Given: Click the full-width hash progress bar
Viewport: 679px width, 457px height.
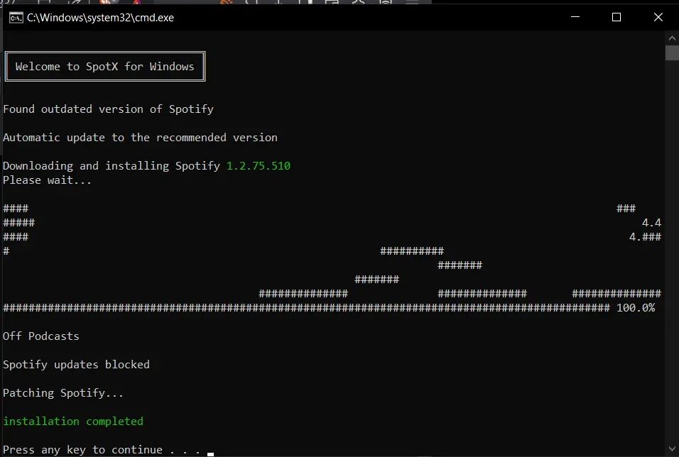Looking at the screenshot, I should pyautogui.click(x=307, y=308).
